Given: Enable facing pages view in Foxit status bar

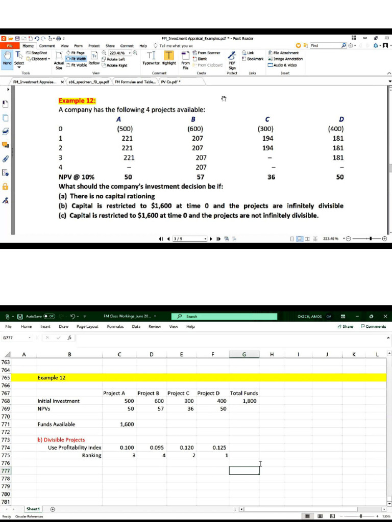Looking at the screenshot, I should click(307, 239).
